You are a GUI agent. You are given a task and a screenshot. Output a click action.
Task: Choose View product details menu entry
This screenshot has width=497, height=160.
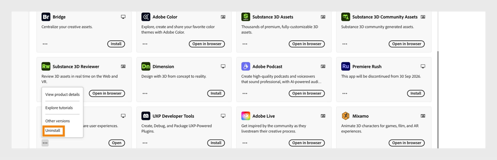62,94
